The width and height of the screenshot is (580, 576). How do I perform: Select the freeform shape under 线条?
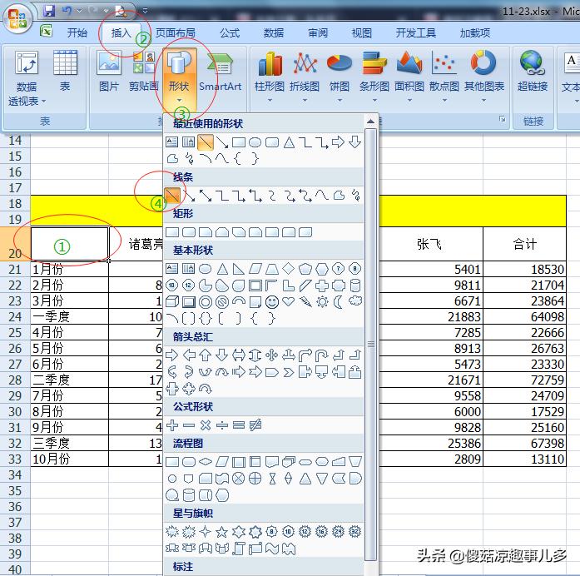point(339,195)
